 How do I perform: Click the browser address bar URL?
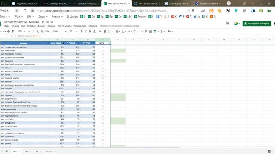tap(102, 11)
